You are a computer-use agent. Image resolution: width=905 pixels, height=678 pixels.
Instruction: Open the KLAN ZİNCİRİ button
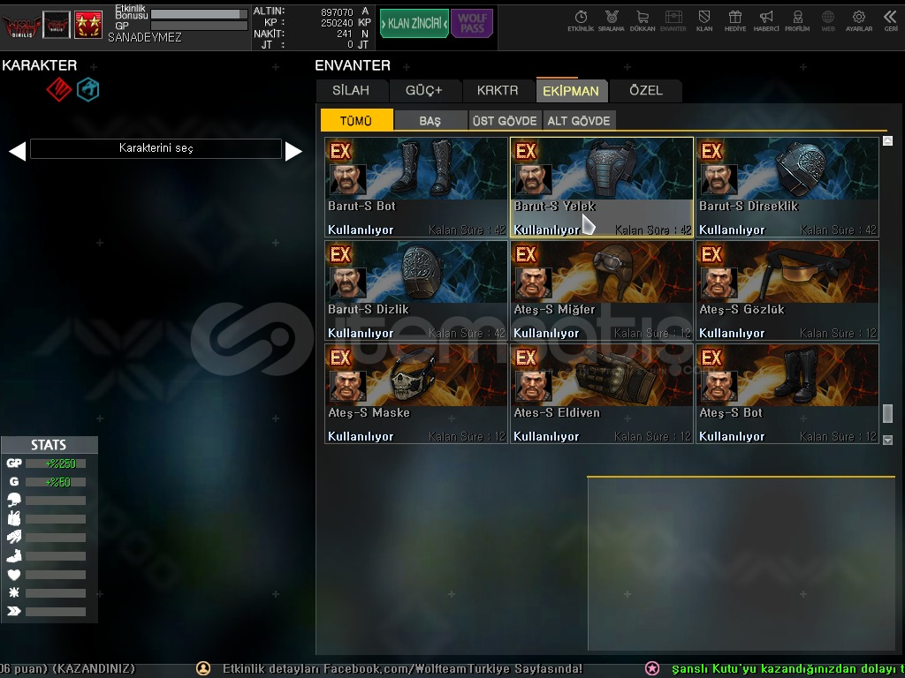(x=414, y=24)
